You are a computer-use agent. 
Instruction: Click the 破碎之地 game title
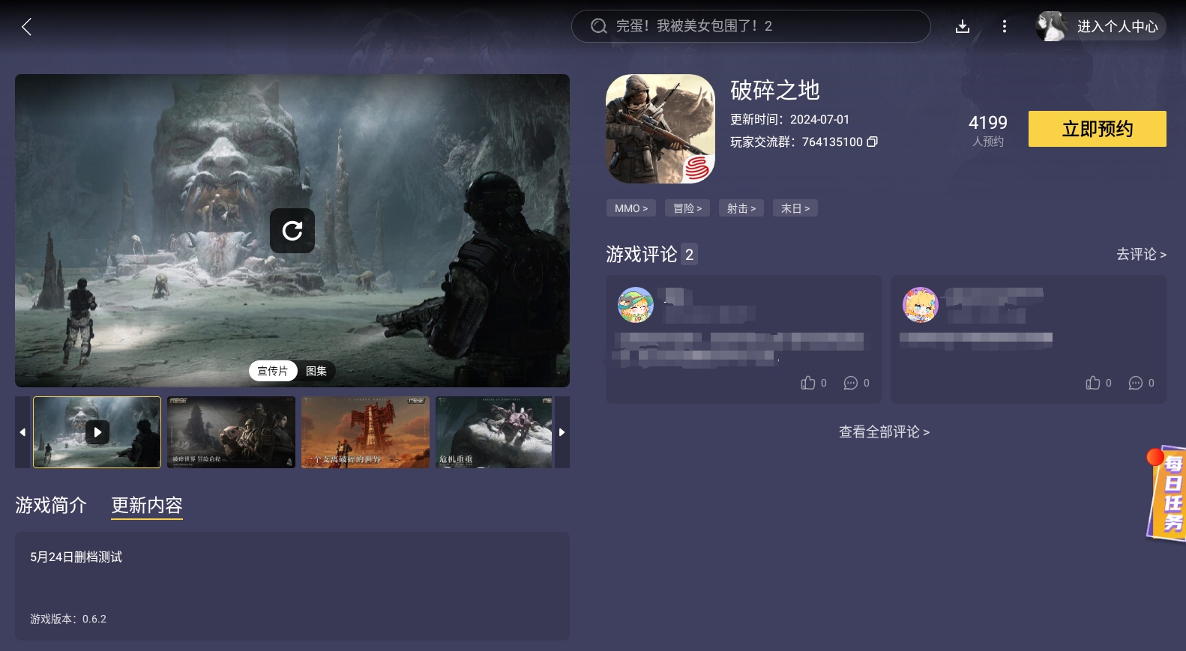click(775, 91)
